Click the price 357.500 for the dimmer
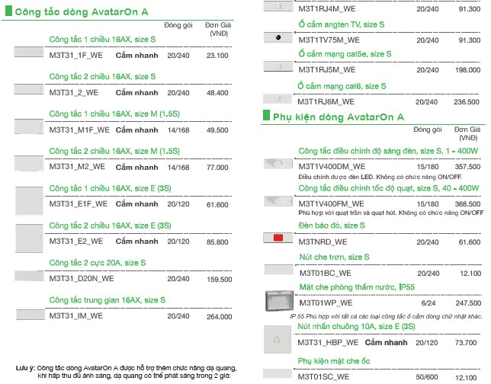This screenshot has height=384, width=491. (467, 166)
